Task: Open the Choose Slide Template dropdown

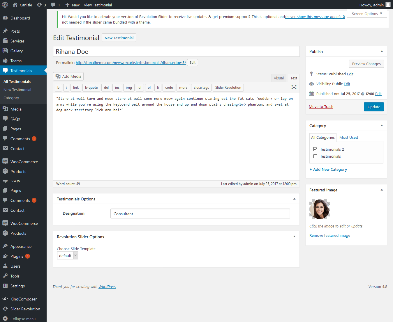Action: (68, 256)
